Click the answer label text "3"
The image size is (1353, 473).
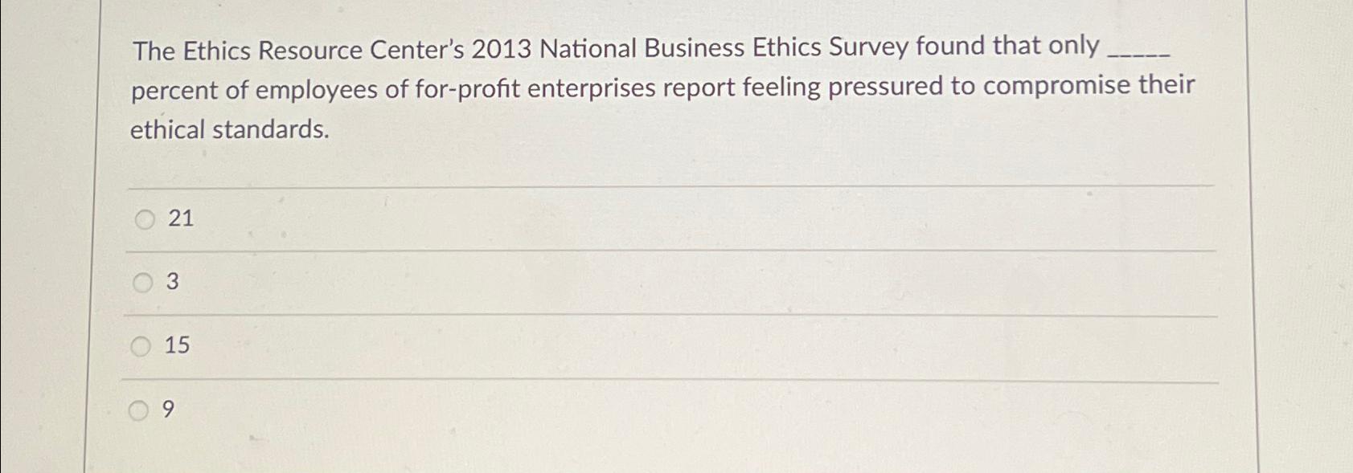[172, 282]
